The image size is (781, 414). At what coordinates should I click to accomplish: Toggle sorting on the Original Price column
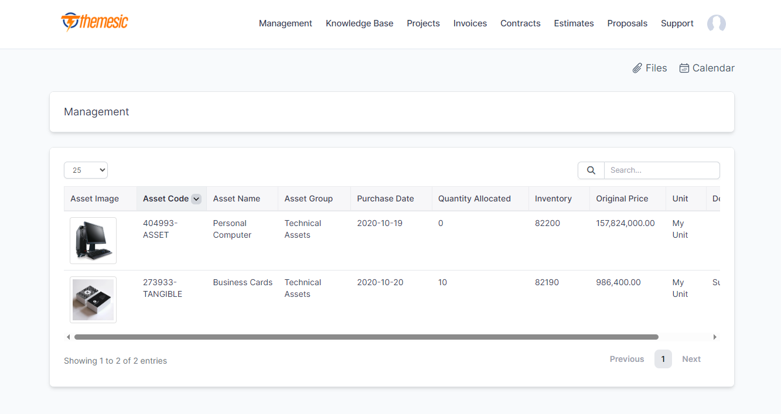click(x=622, y=199)
